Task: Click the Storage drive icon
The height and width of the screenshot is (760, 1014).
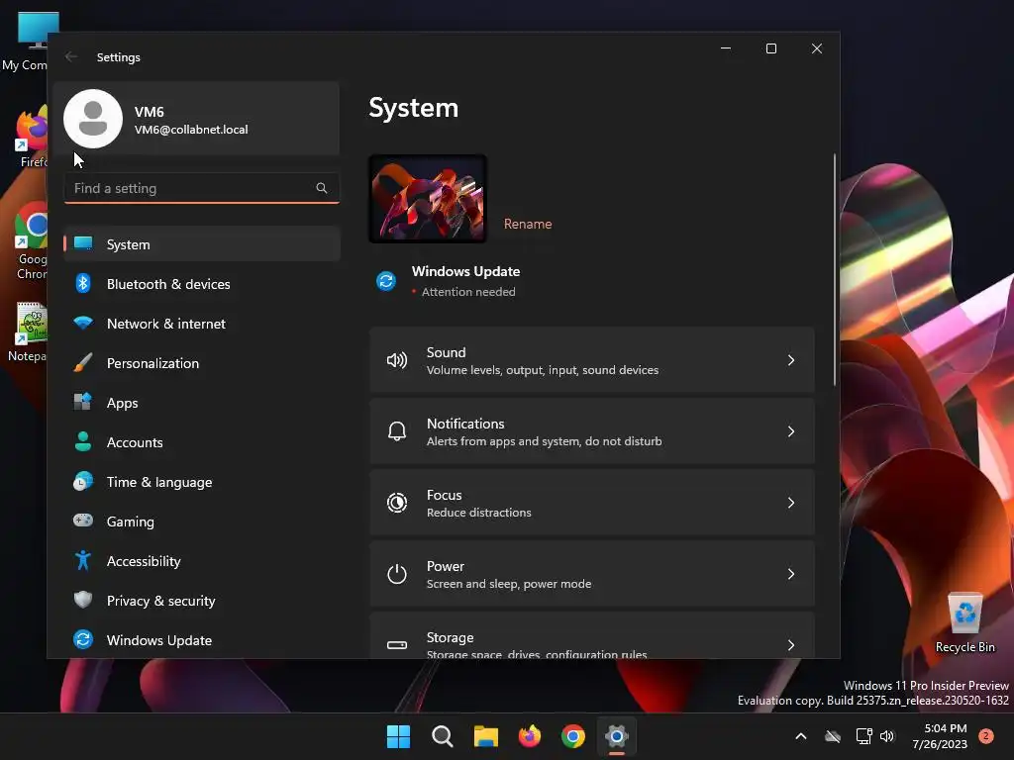Action: 396,644
